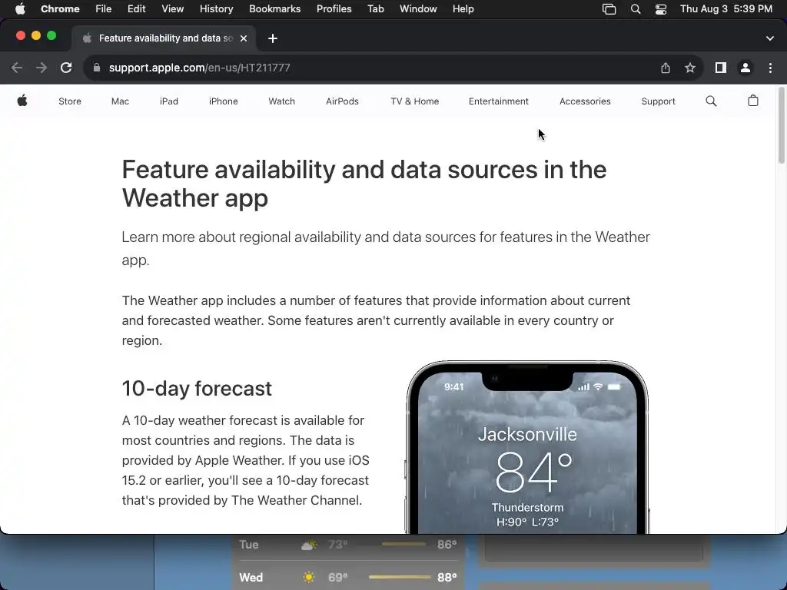Go to the Support nav link
Screen dimensions: 787x590
pyautogui.click(x=658, y=101)
